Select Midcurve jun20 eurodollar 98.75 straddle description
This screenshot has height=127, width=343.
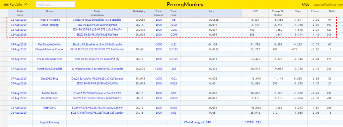(97, 20)
